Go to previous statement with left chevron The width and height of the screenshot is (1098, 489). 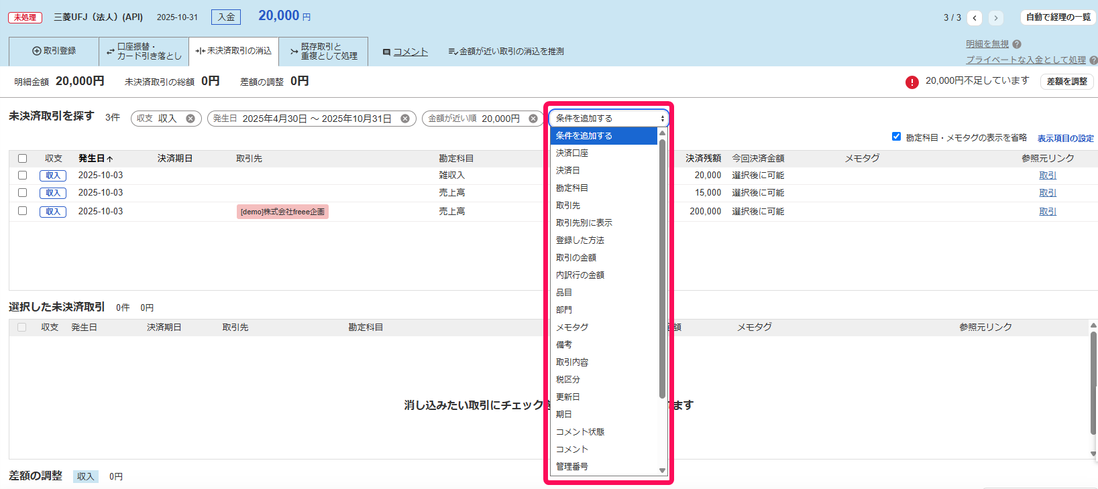click(975, 18)
